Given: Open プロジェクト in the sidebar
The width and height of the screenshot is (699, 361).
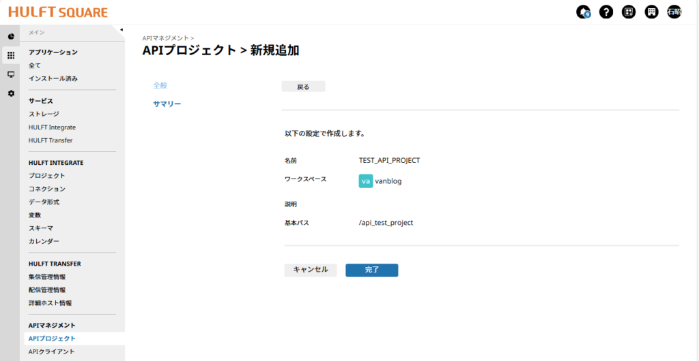Looking at the screenshot, I should pos(47,176).
